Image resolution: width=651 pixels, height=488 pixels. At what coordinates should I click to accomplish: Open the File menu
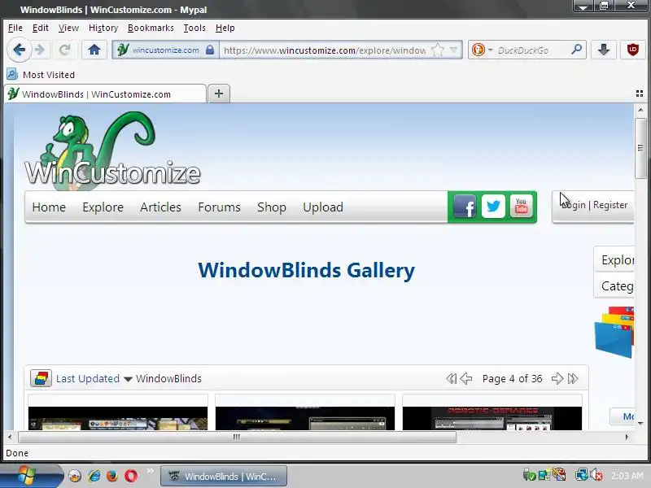(15, 28)
